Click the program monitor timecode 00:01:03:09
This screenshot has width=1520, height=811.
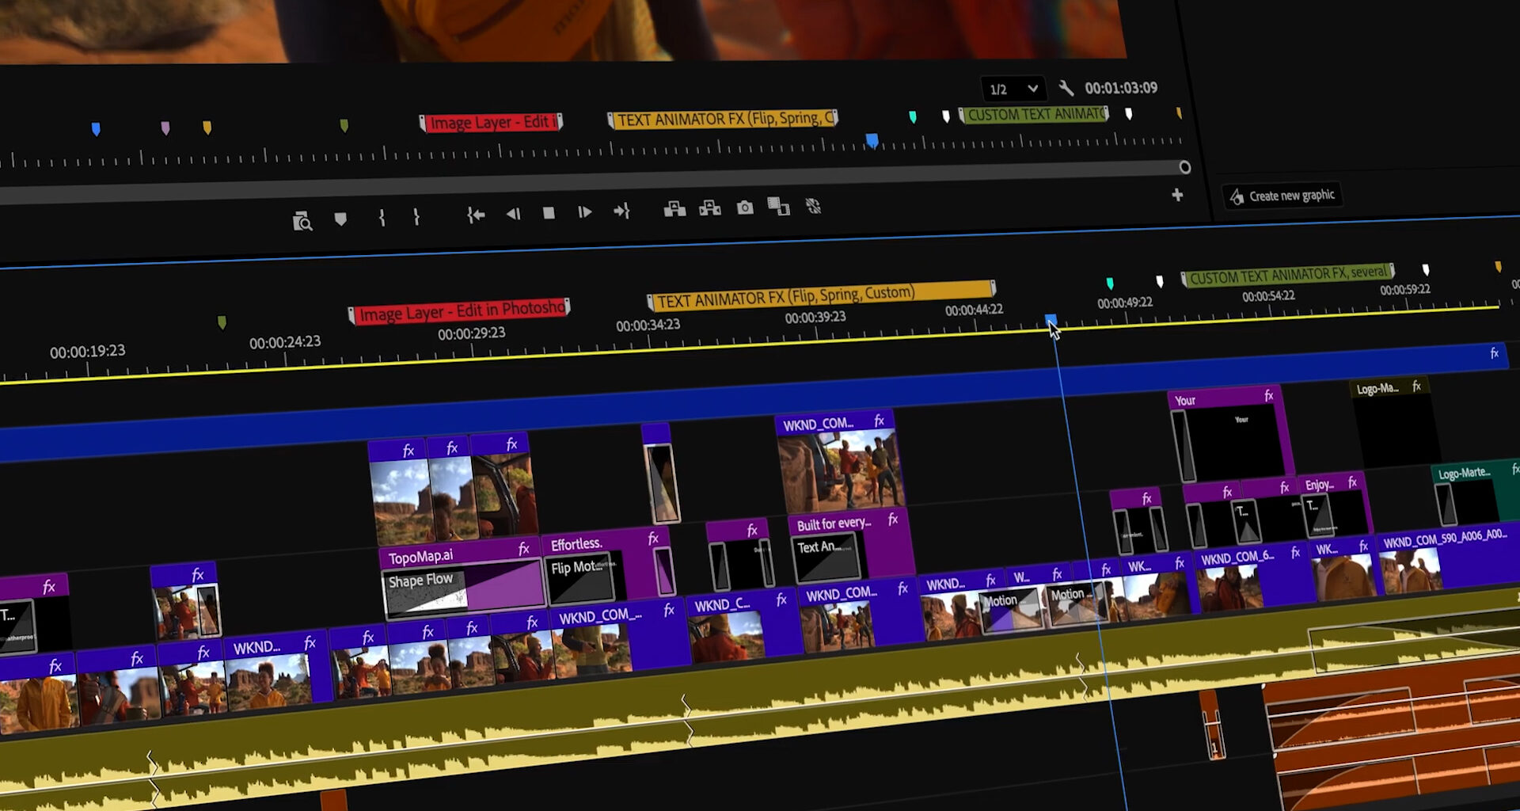click(1120, 88)
